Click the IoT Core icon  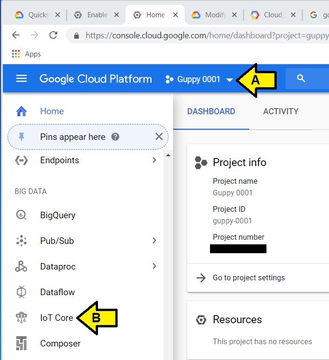coord(21,318)
